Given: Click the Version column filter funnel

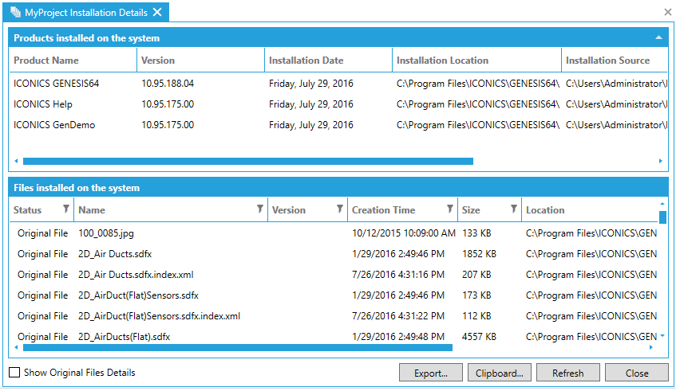Looking at the screenshot, I should point(340,209).
